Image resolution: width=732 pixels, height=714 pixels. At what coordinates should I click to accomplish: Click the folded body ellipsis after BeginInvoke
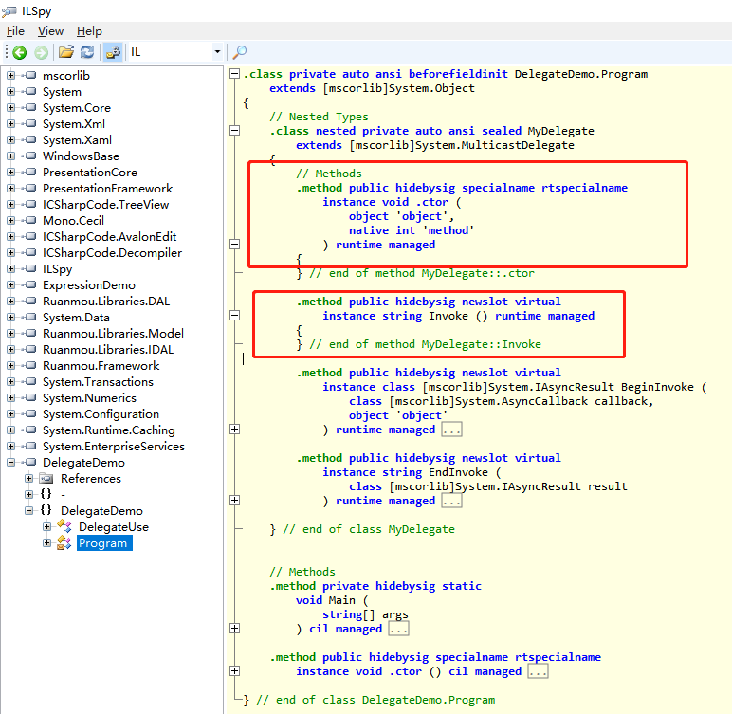(452, 430)
